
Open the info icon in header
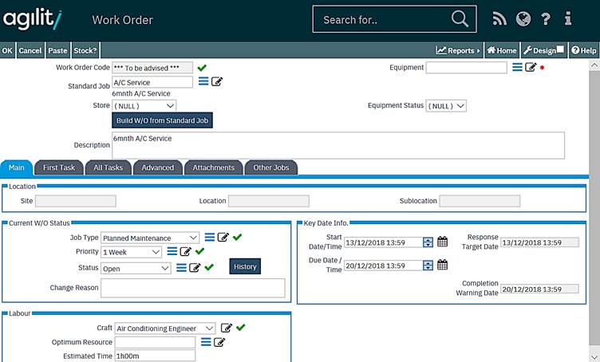(x=568, y=19)
